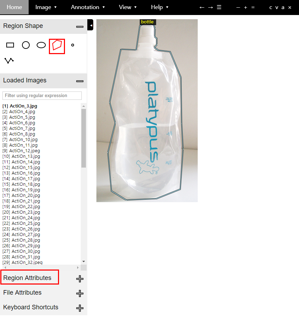Image resolution: width=299 pixels, height=317 pixels.
Task: Select the polyline region shape
Action: click(x=9, y=60)
